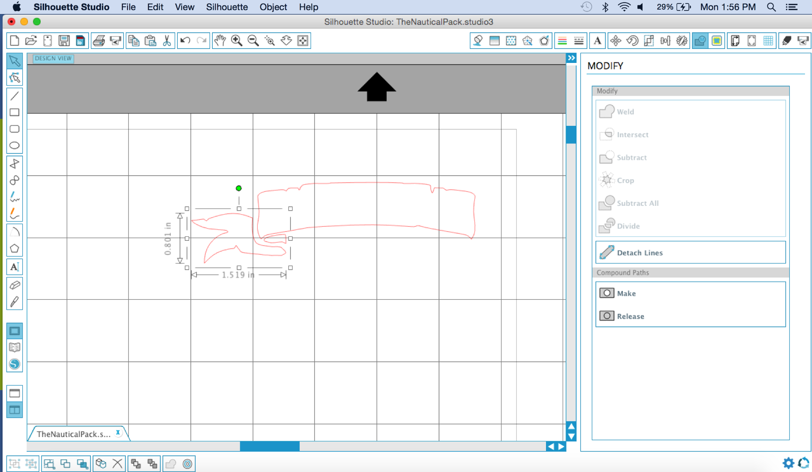Screen dimensions: 812x472
Task: Open the Silhouette Design Store icon
Action: (x=14, y=364)
